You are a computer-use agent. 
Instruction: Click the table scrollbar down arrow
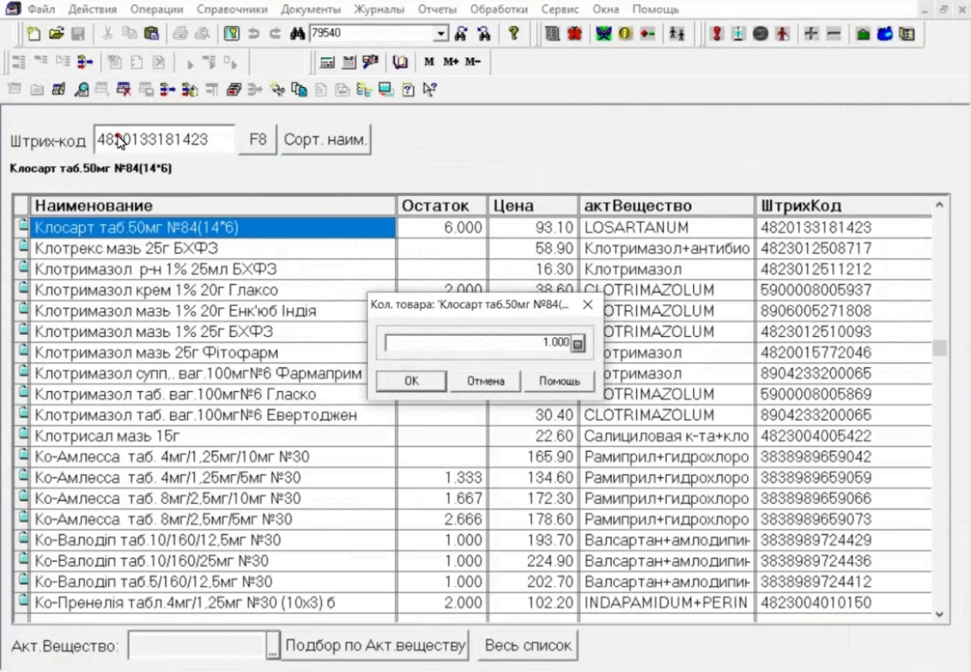click(x=939, y=615)
